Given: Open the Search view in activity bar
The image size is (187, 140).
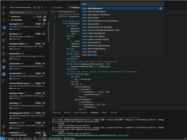Looking at the screenshot, I should click(x=4, y=20).
